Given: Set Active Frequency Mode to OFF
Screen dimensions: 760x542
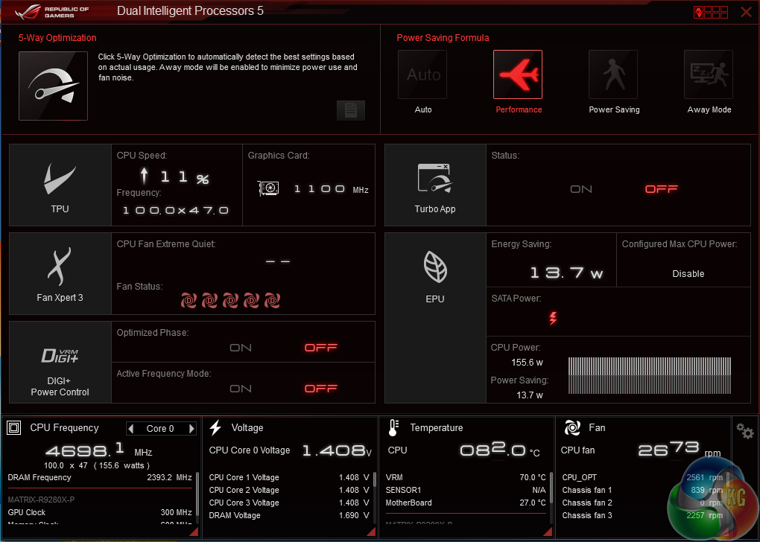Looking at the screenshot, I should pyautogui.click(x=321, y=389).
